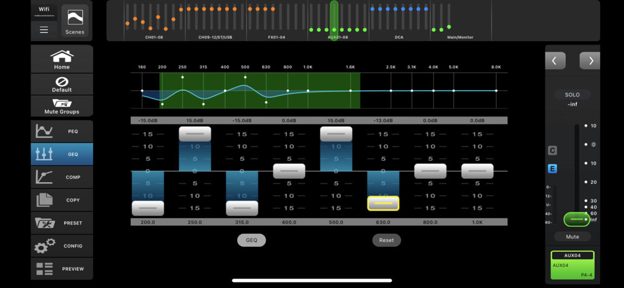Toggle the C compressor indicator button
624x288 pixels.
click(x=552, y=150)
